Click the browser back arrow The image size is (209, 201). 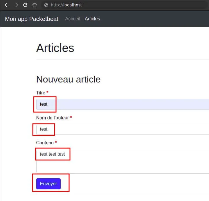pos(6,5)
